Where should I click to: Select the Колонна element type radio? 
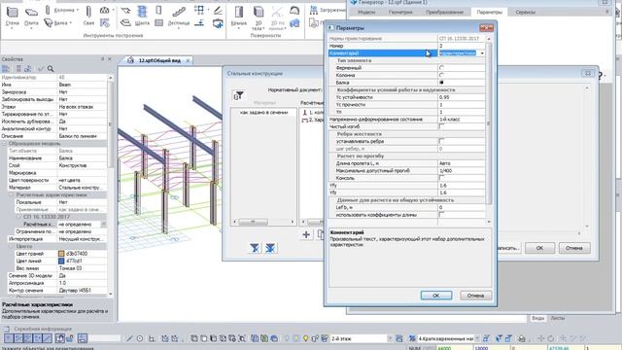(441, 75)
